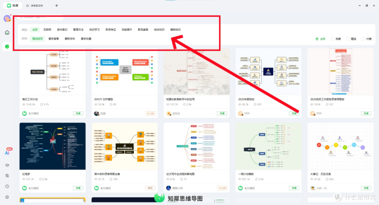The height and width of the screenshot is (205, 379).
Task: Click the 免费 tag on 每日工作计划
Action: [x=78, y=114]
